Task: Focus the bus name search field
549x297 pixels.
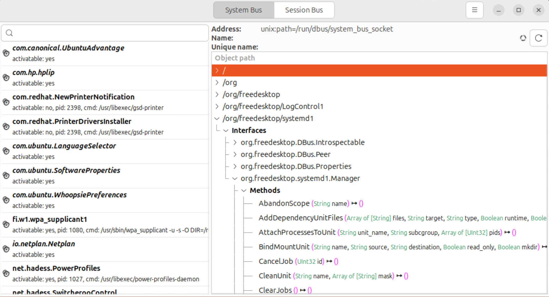Action: click(x=105, y=33)
